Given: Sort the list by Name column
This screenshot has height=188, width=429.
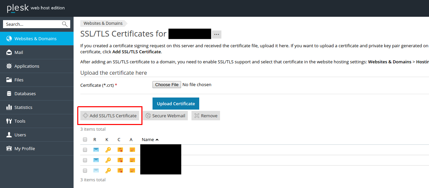Looking at the screenshot, I should click(148, 139).
